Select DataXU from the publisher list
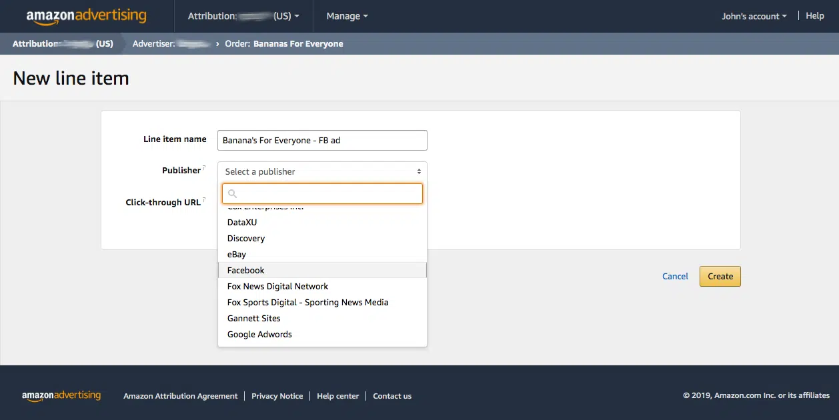The image size is (839, 420). pos(322,222)
